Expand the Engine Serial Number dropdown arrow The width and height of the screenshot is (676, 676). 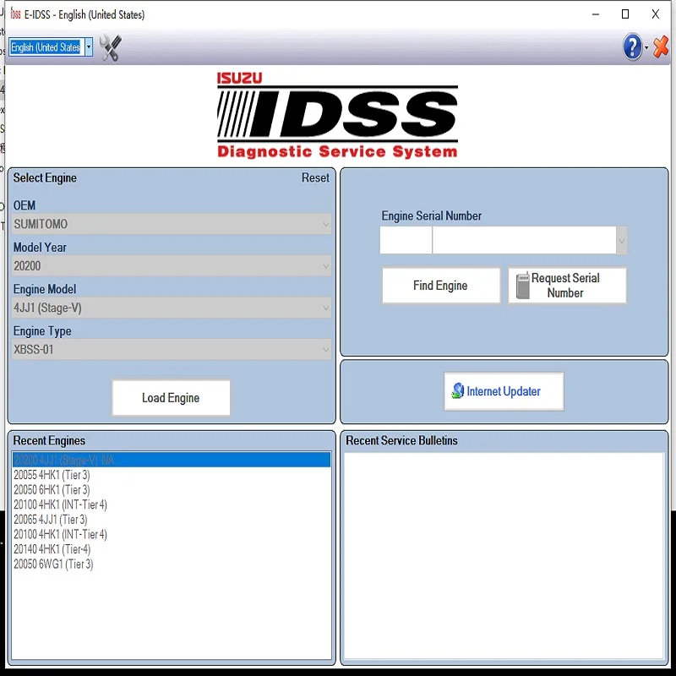[x=621, y=241]
